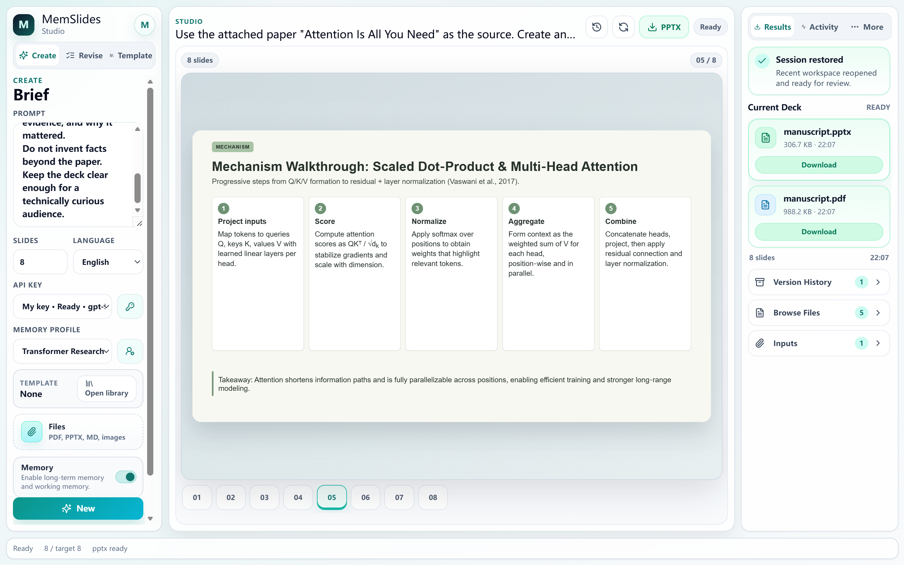Click the New generate button
The image size is (904, 565).
coord(78,508)
